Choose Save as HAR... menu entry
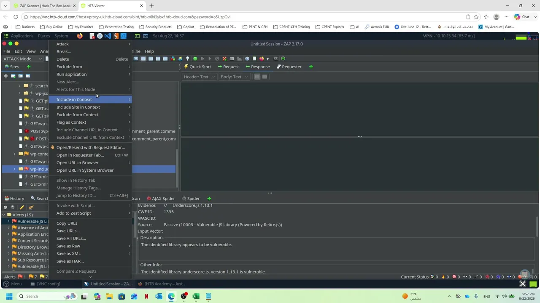The height and width of the screenshot is (303, 540). point(90,261)
